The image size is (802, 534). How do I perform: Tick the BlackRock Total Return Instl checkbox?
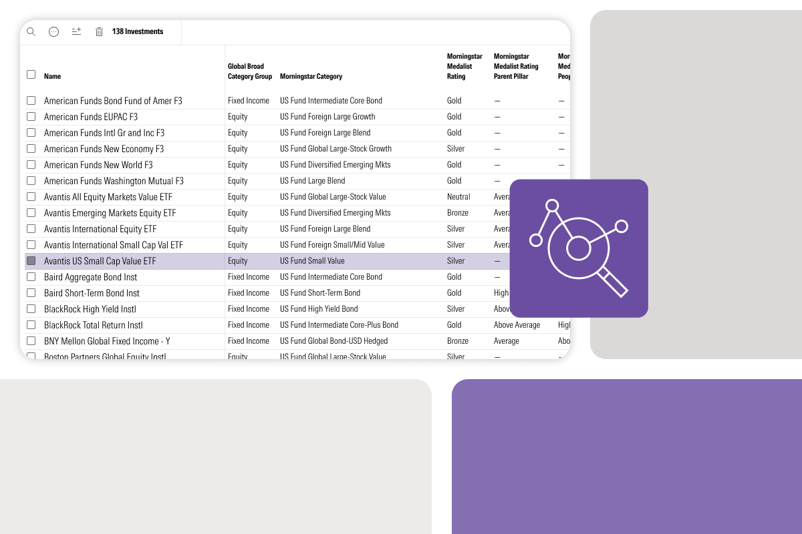click(x=31, y=325)
